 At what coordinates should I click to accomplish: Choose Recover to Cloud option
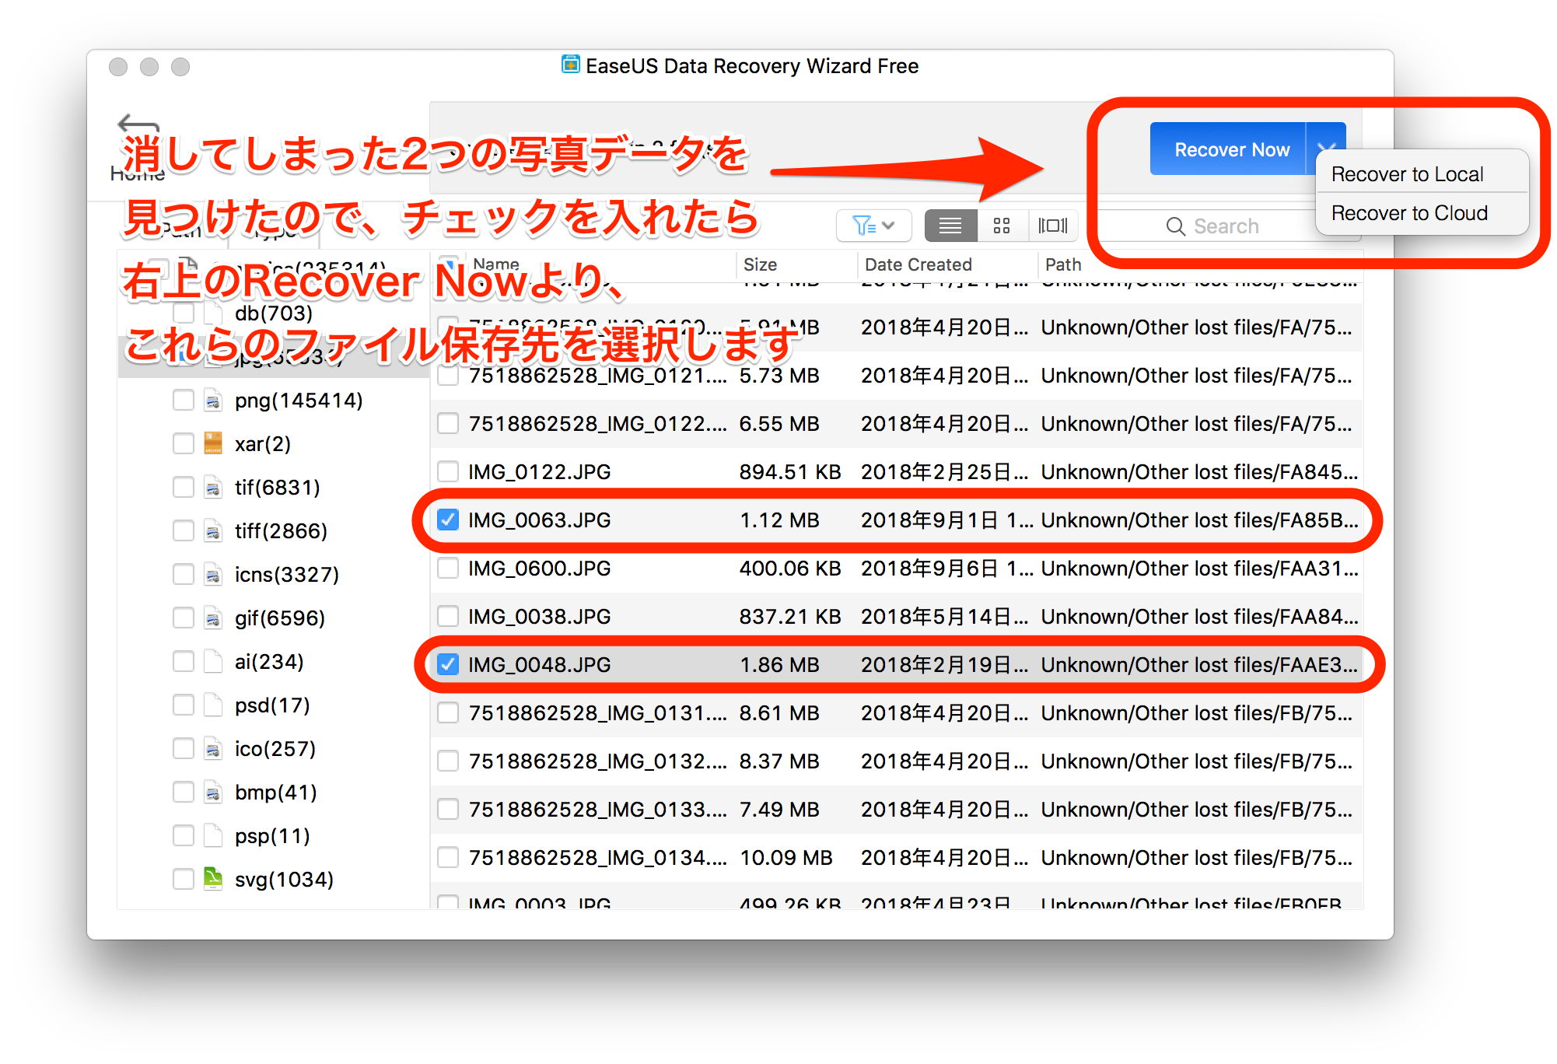[x=1408, y=213]
